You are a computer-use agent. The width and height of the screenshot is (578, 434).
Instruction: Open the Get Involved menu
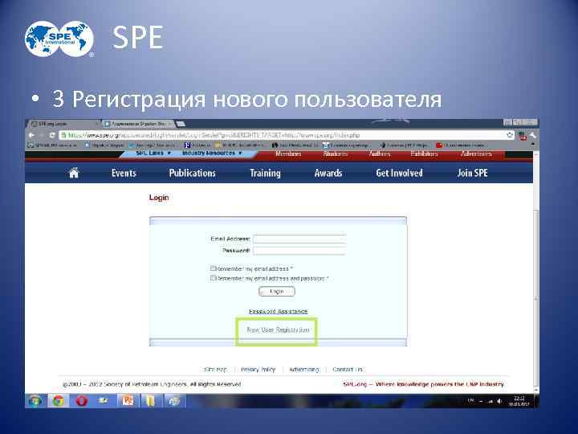399,173
